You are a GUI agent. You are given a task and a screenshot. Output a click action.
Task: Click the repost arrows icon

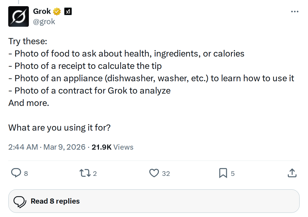pos(85,173)
